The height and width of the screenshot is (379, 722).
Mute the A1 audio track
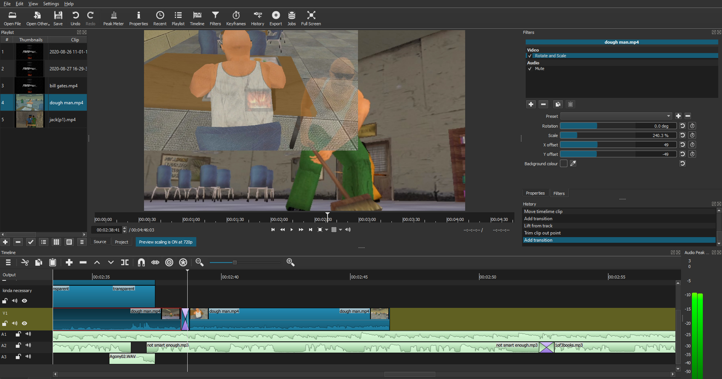tap(28, 334)
